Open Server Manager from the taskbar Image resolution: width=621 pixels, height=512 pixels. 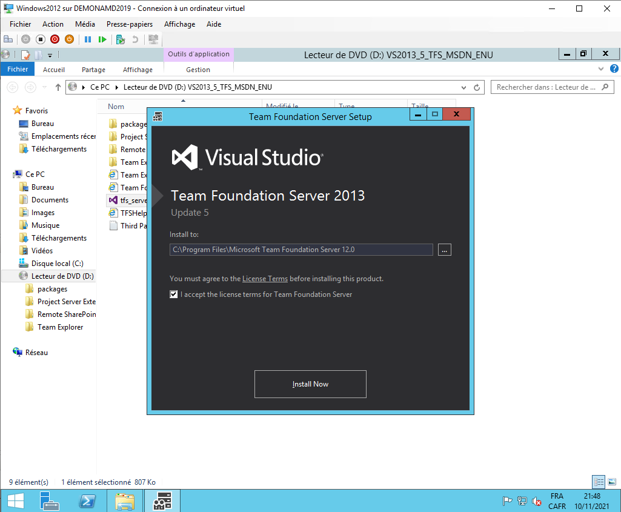tap(50, 500)
